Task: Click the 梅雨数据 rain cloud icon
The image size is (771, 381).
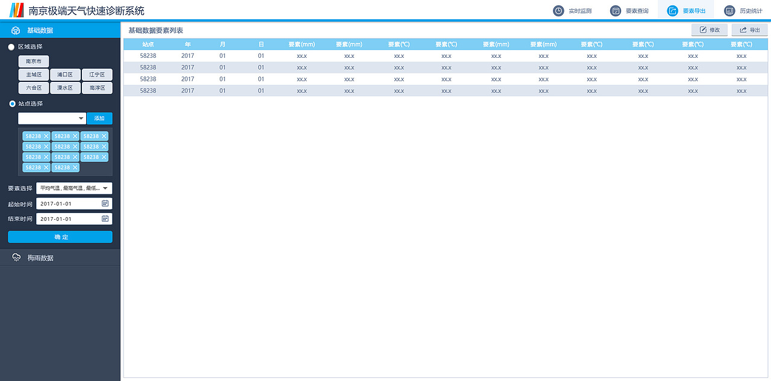Action: [16, 258]
